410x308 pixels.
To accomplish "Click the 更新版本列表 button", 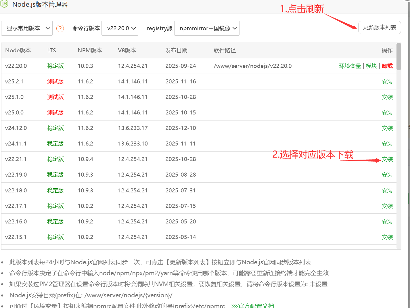I will click(379, 28).
